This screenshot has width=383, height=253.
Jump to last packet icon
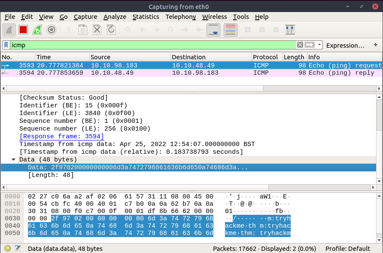click(x=199, y=30)
